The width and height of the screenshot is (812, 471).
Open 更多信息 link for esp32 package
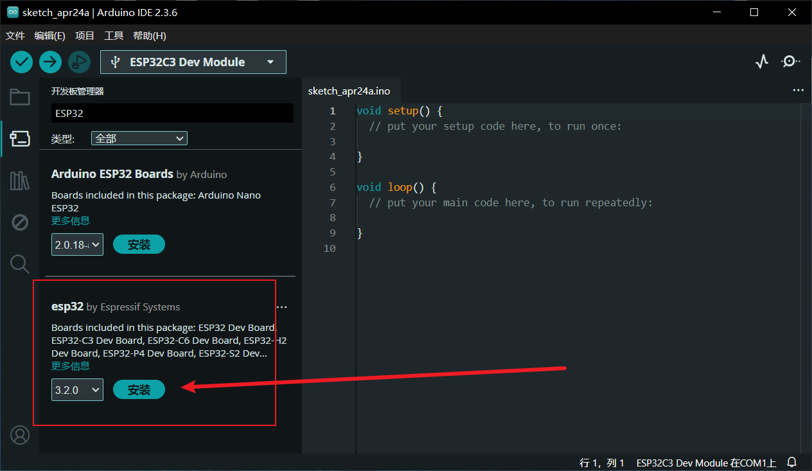[70, 366]
